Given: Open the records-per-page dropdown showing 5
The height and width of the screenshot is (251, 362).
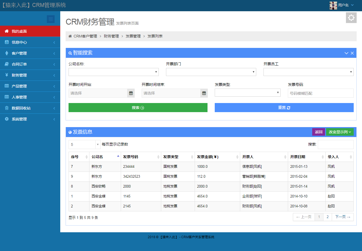Looking at the screenshot, I should [x=84, y=144].
